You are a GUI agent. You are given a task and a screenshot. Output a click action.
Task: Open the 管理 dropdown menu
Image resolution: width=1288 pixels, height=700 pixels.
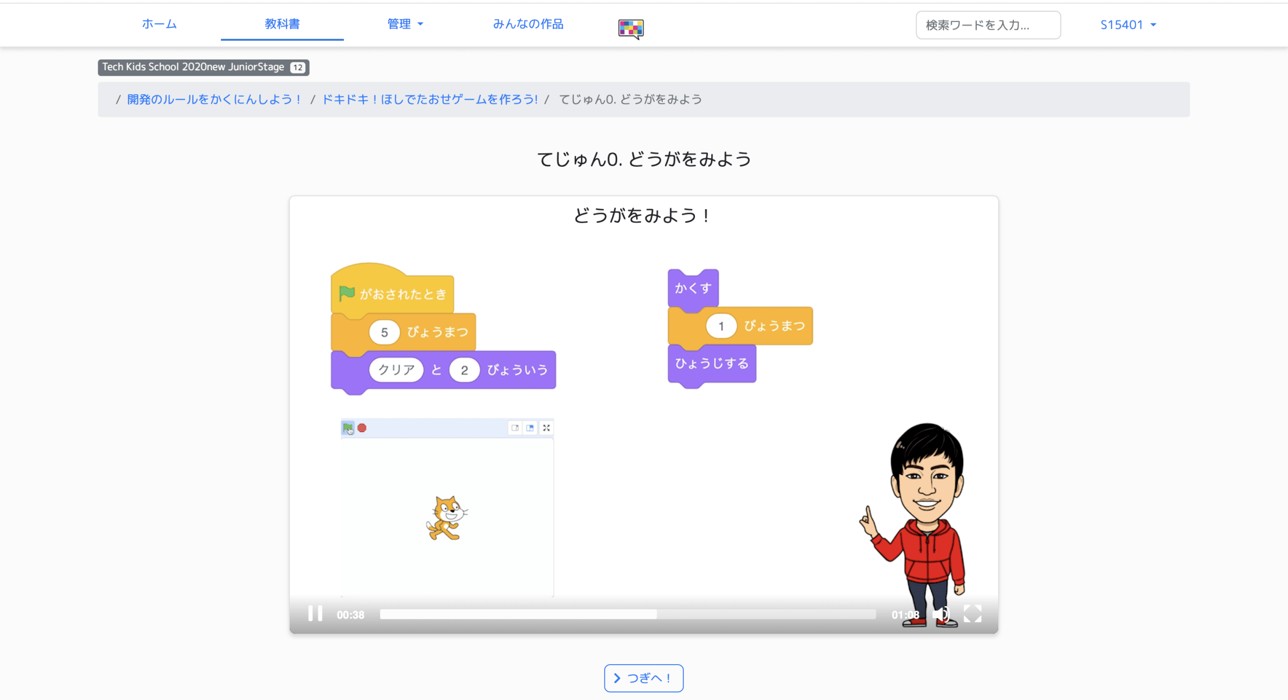[405, 24]
